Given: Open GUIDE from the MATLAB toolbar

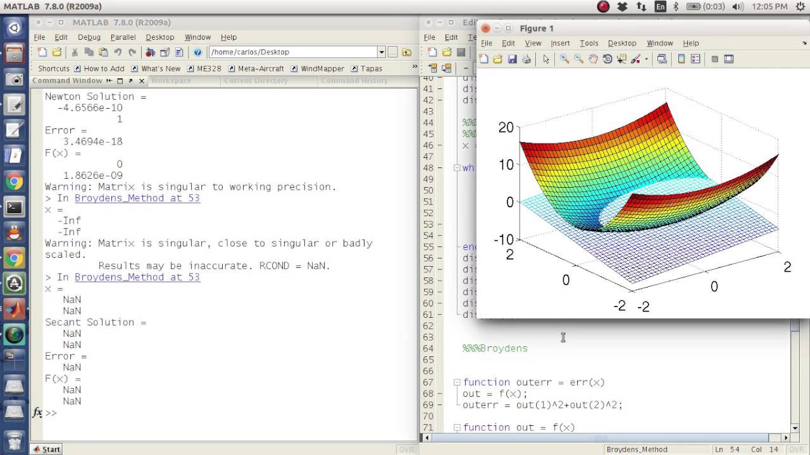Looking at the screenshot, I should point(165,52).
